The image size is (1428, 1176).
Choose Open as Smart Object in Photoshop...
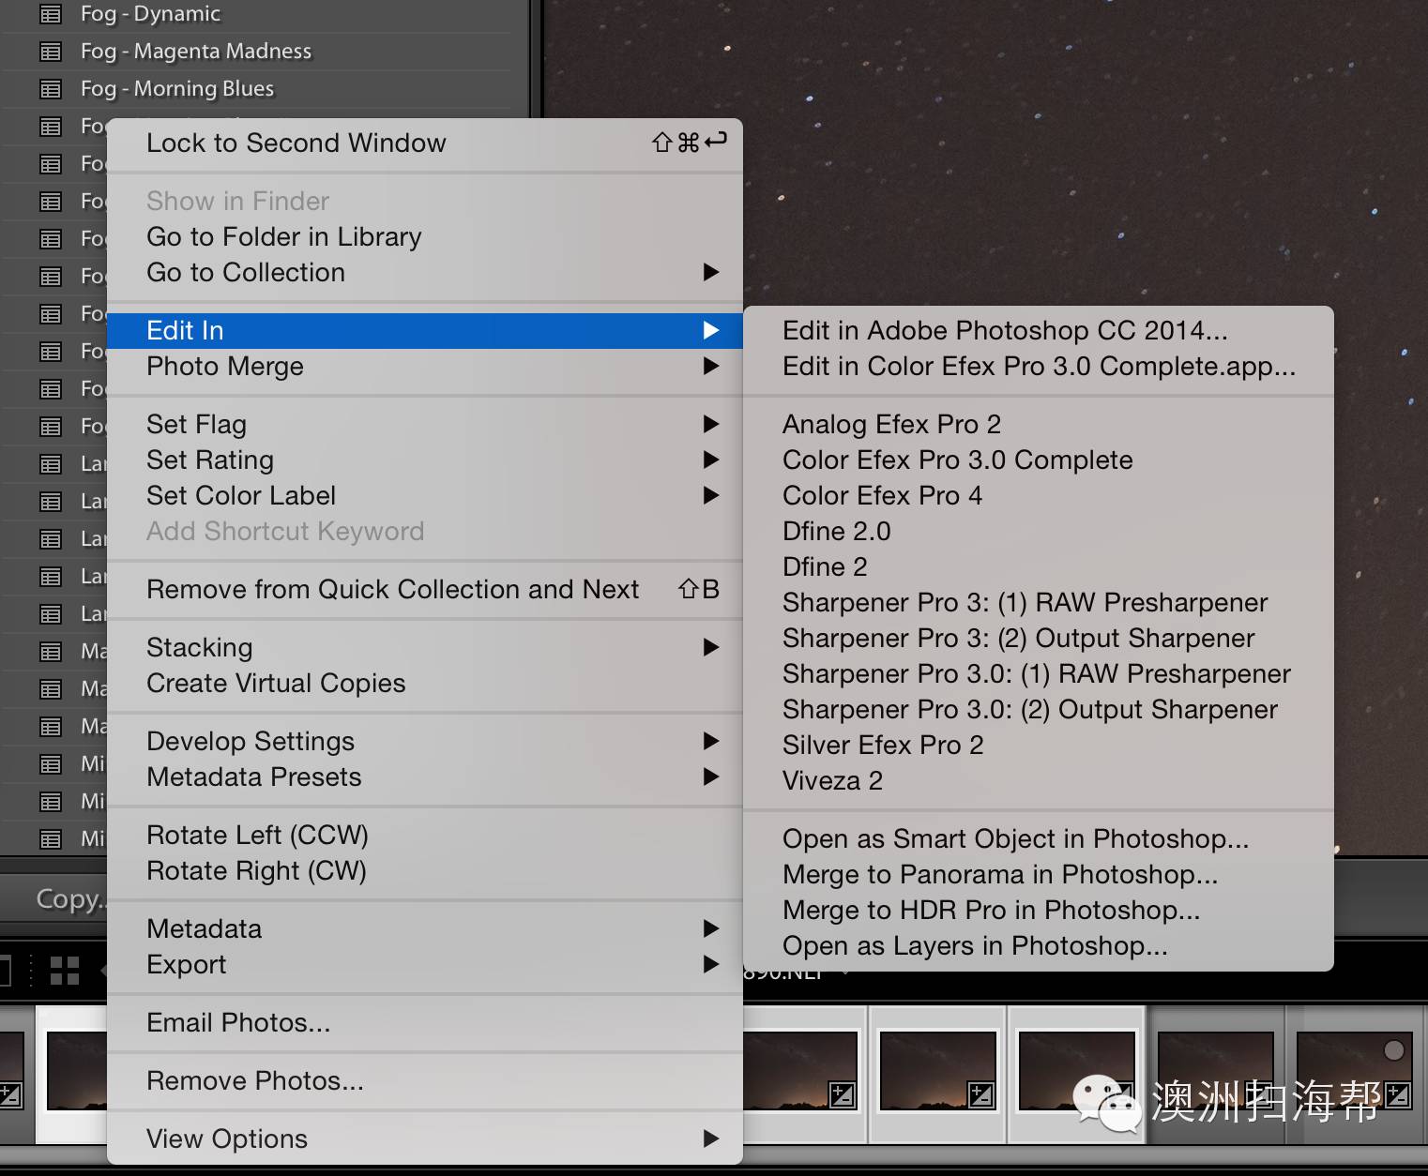click(1039, 838)
